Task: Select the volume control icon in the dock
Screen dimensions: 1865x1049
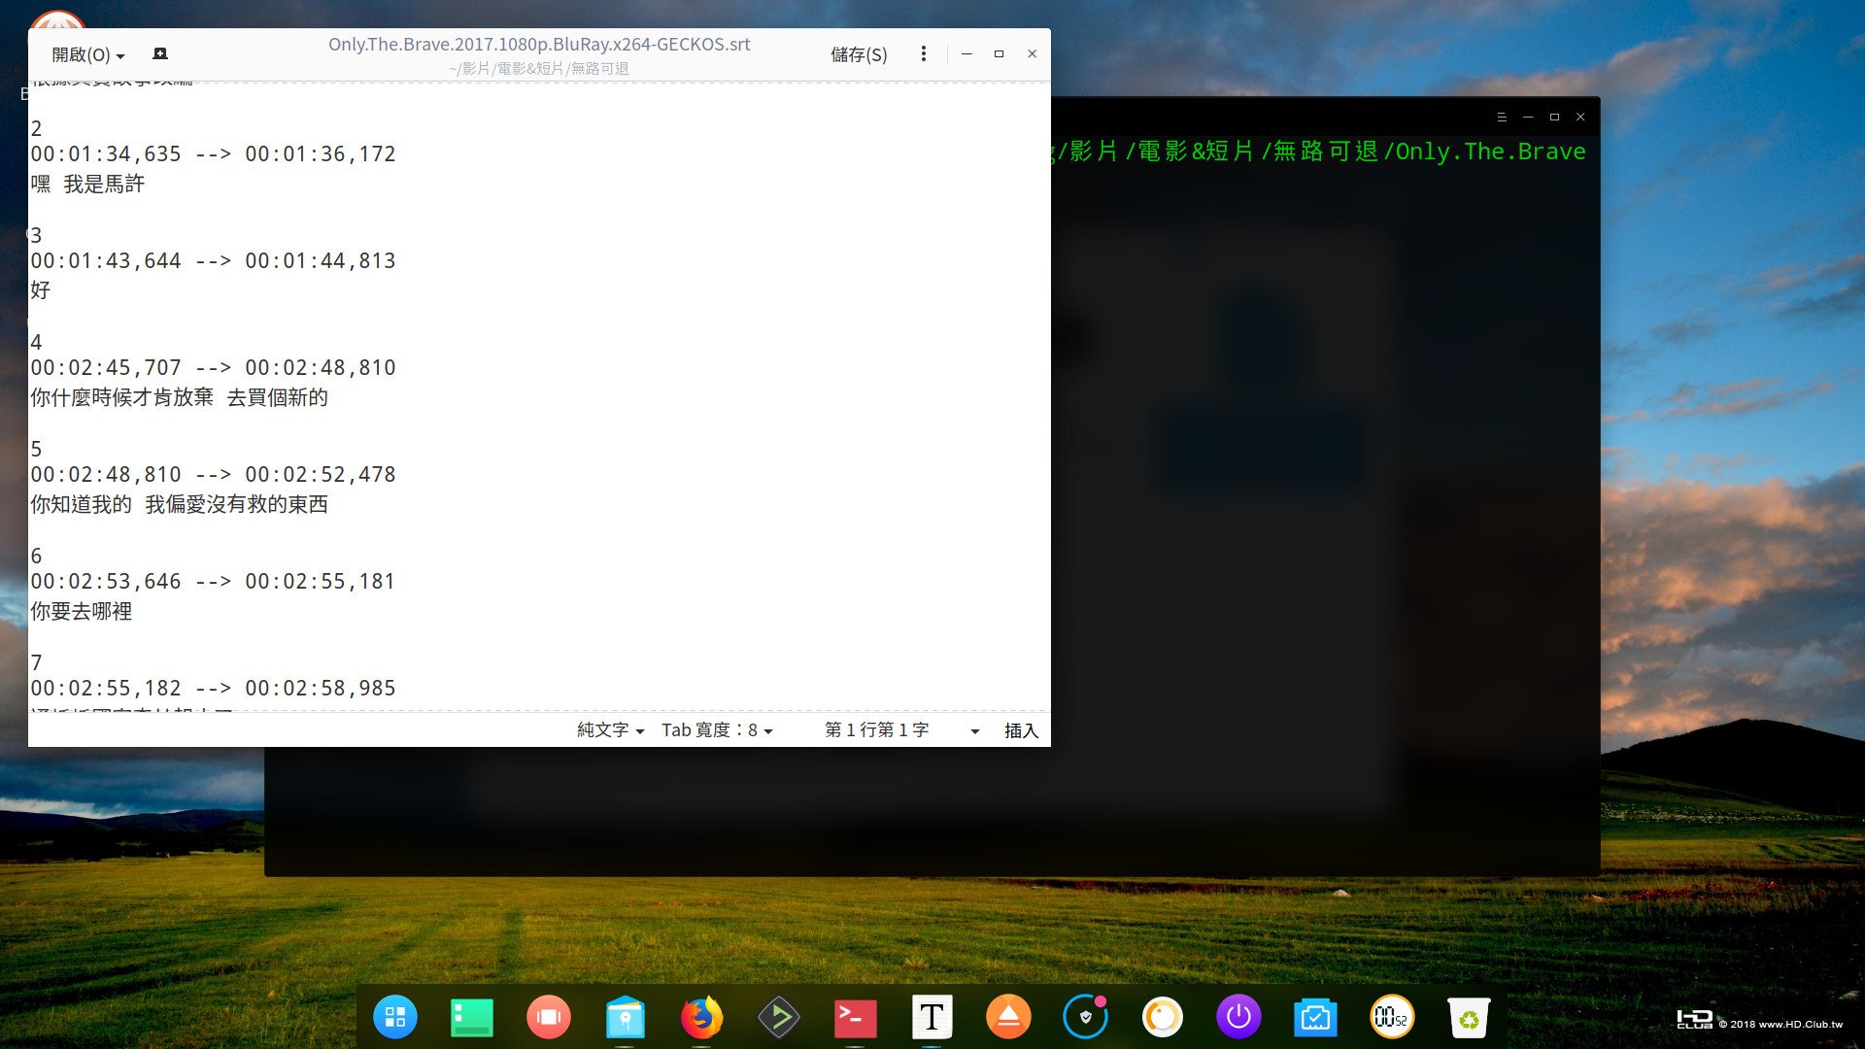Action: click(x=1162, y=1017)
